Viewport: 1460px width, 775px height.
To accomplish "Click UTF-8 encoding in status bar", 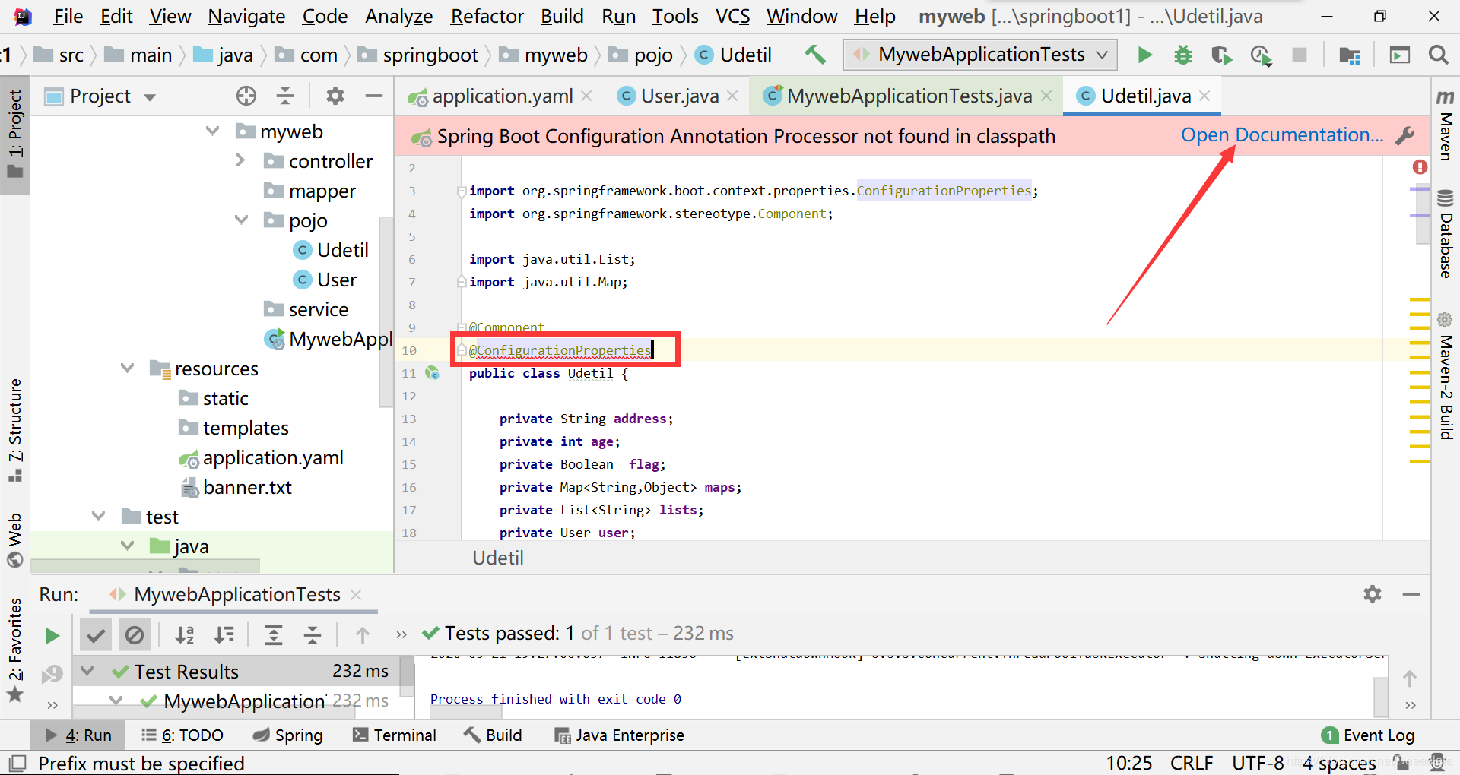I will tap(1258, 763).
